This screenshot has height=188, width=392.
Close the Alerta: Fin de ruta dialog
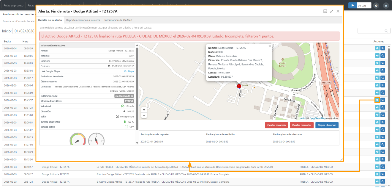pyautogui.click(x=338, y=11)
